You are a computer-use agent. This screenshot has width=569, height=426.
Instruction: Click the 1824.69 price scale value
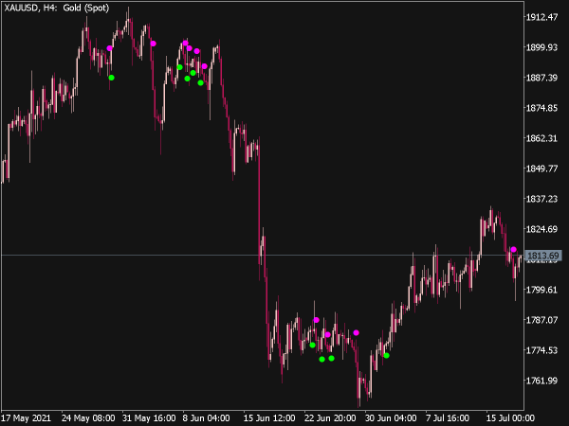(541, 229)
